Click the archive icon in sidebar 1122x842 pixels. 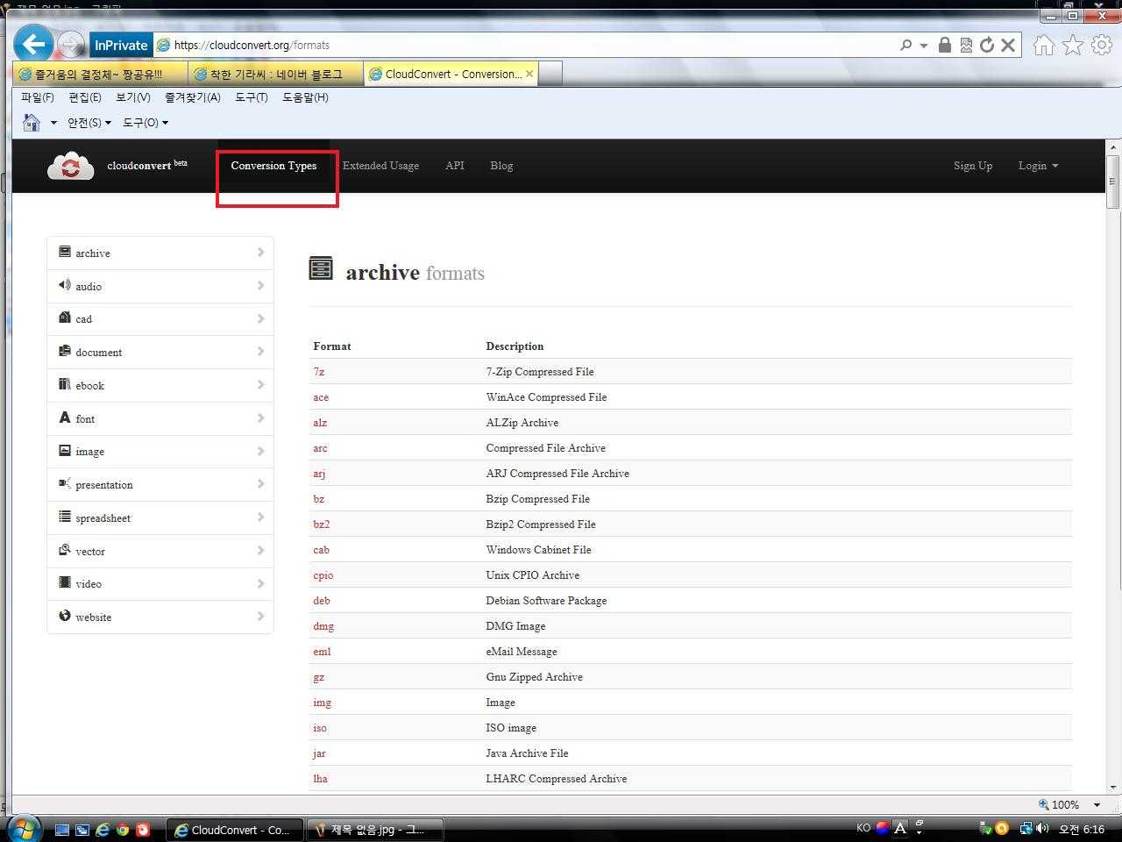coord(65,252)
